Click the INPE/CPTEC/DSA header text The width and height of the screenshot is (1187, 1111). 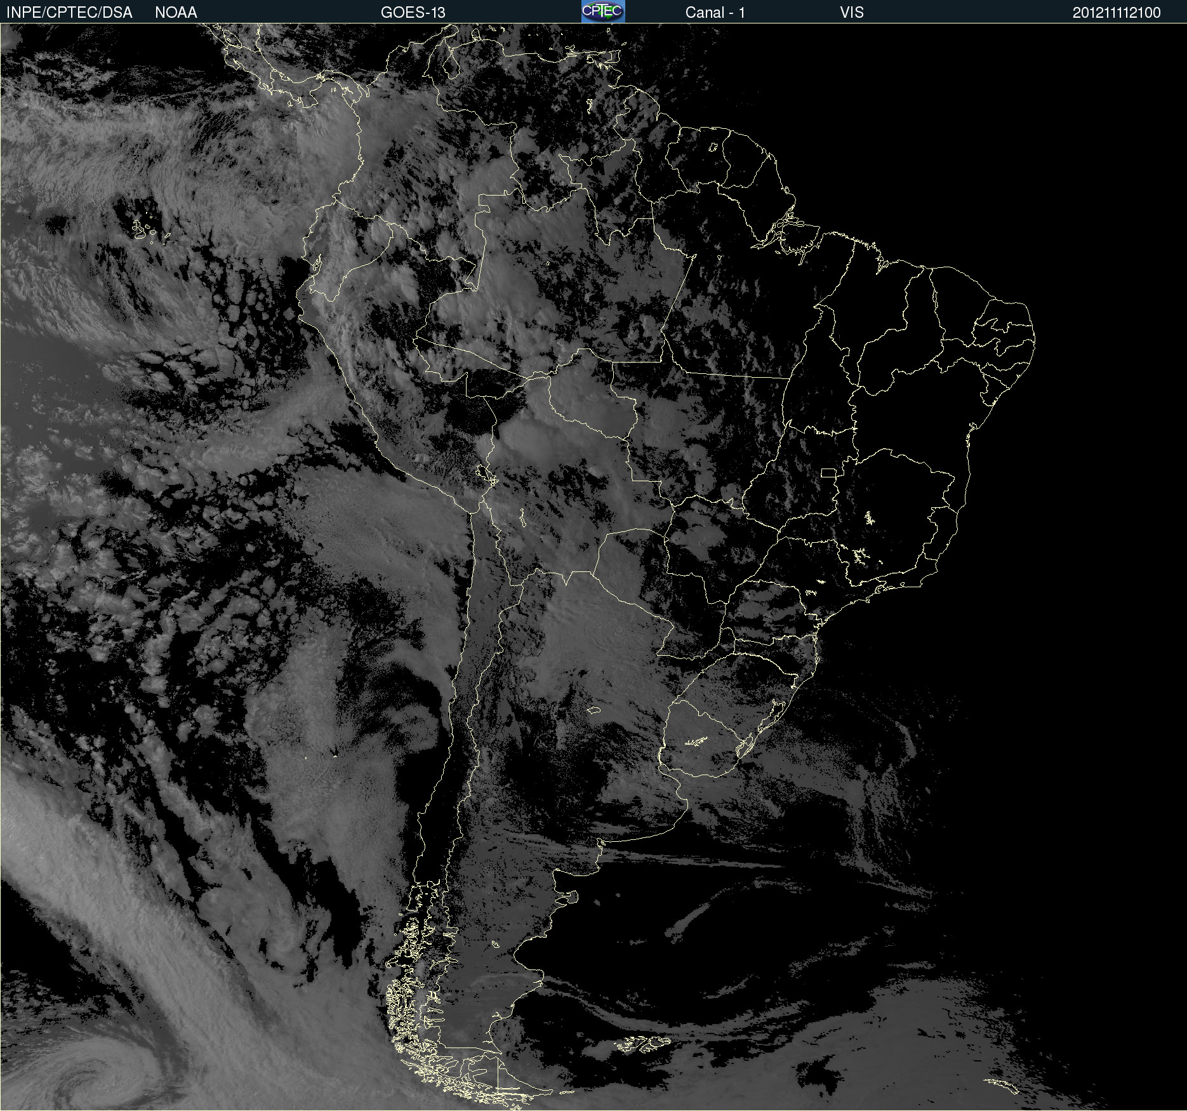pyautogui.click(x=69, y=13)
